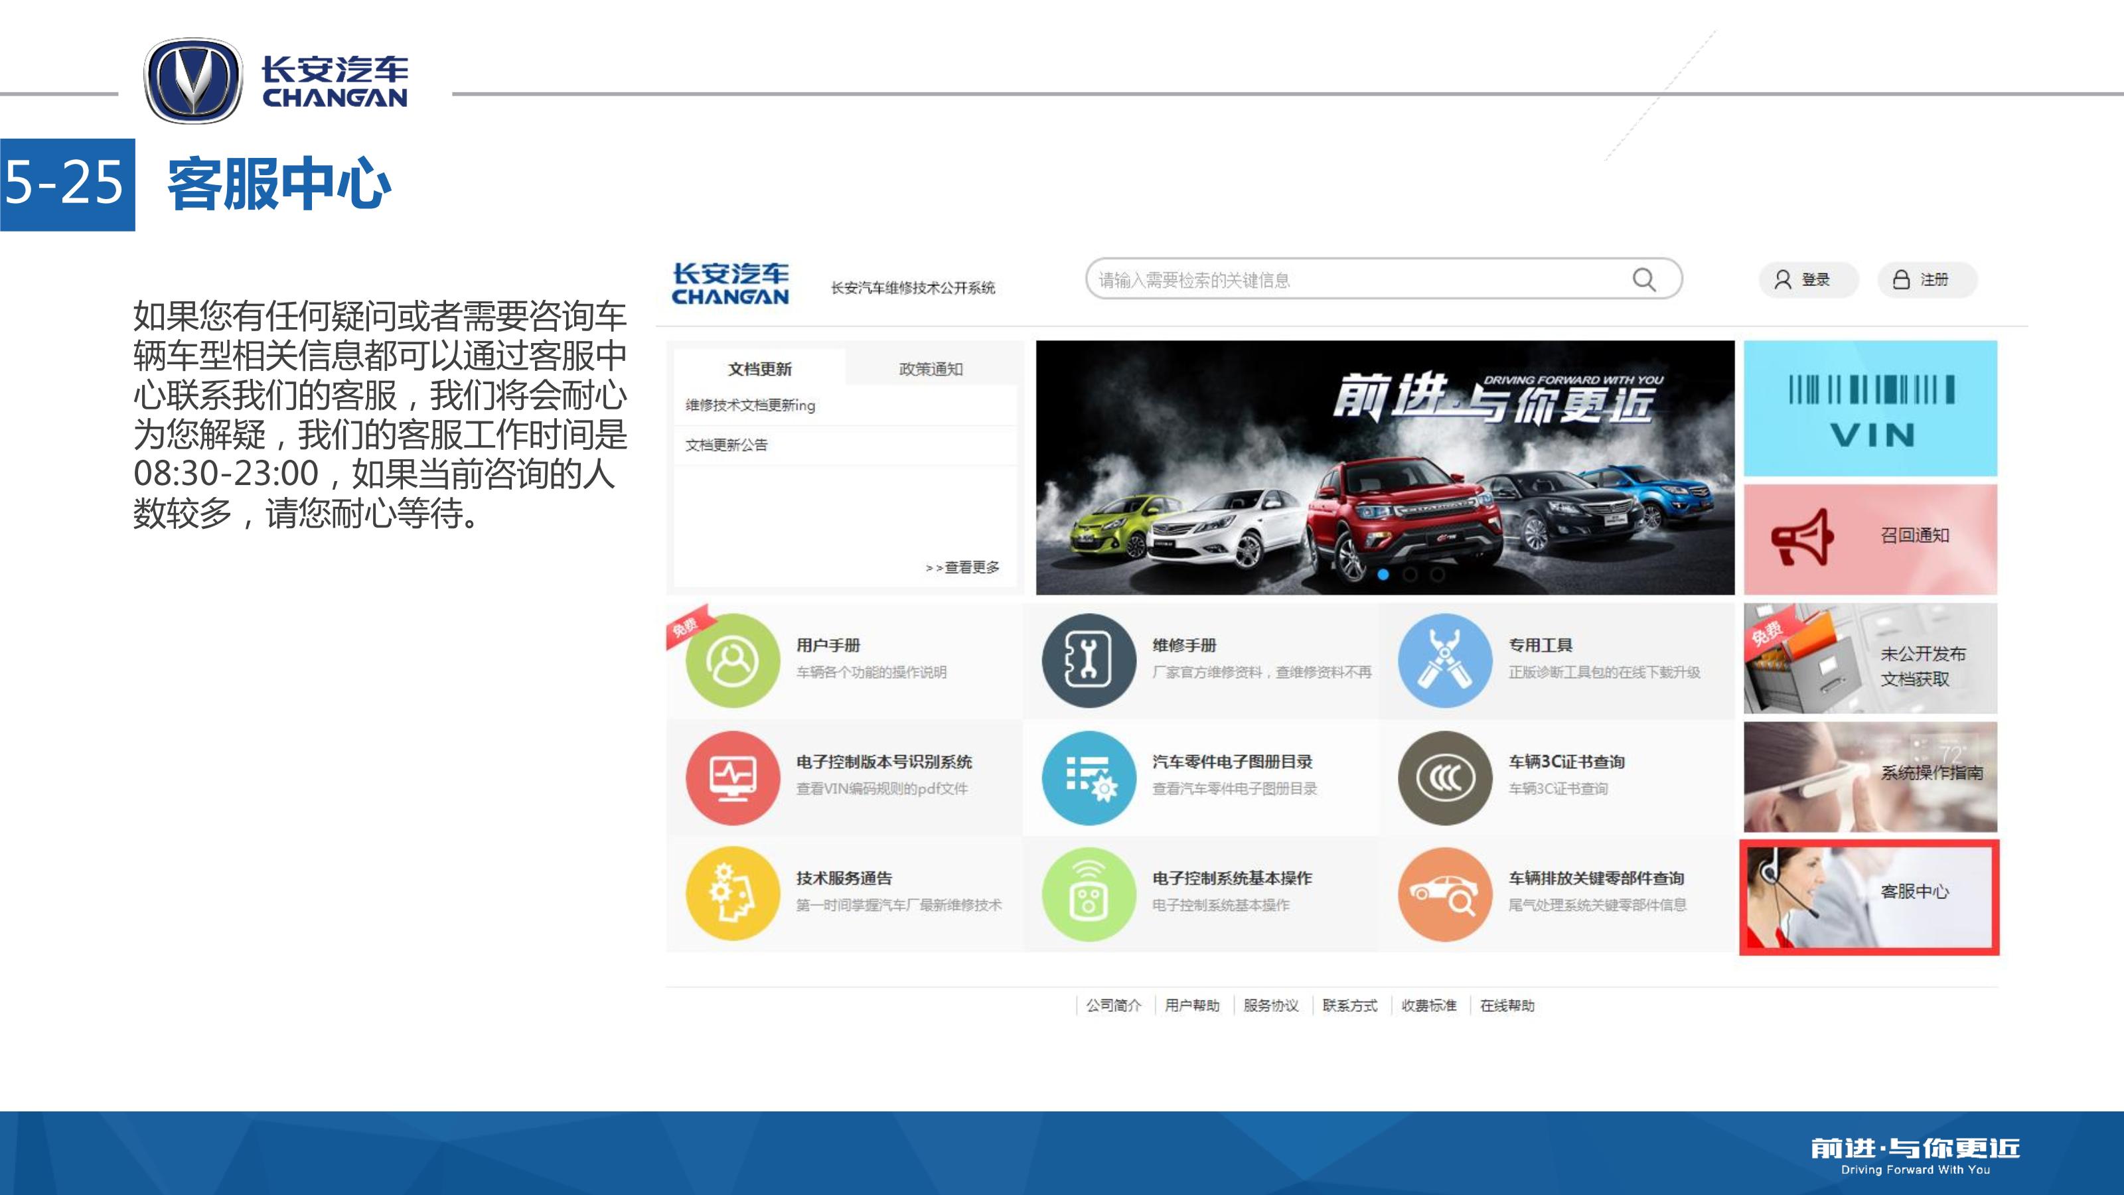Screen dimensions: 2124x1195
Task: Click the 专用工具 blue tools icon
Action: (1444, 660)
